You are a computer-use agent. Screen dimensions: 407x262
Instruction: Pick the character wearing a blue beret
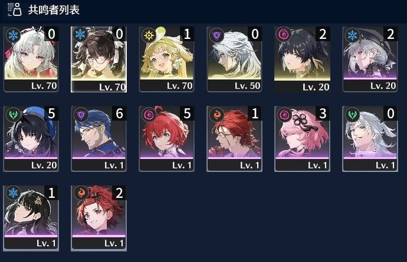point(31,138)
